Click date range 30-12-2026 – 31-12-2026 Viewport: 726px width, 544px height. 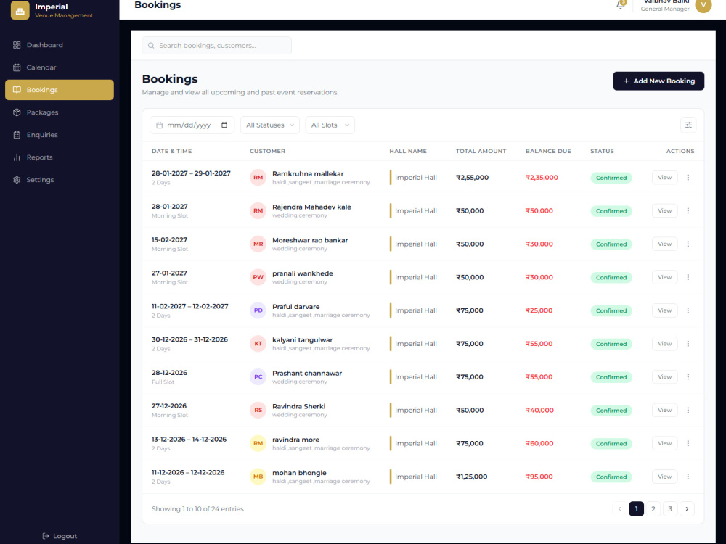[189, 339]
